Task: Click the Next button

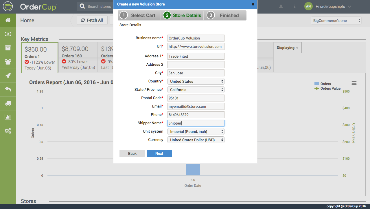Action: pyautogui.click(x=159, y=153)
